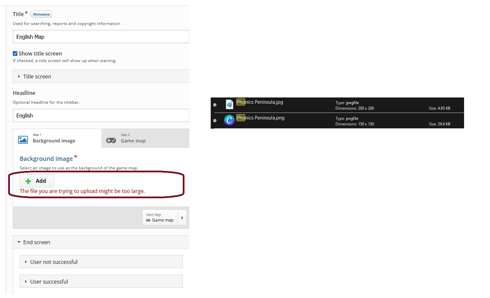Click the Add background image button

37,181
